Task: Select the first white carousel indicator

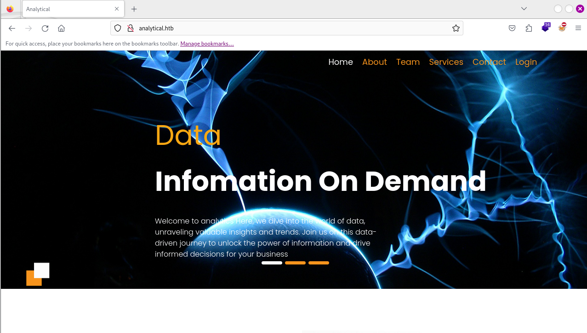Action: 272,263
